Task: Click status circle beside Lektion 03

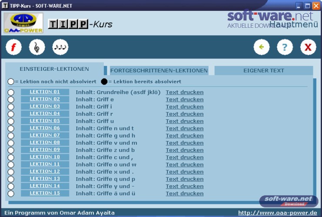Action: point(11,107)
